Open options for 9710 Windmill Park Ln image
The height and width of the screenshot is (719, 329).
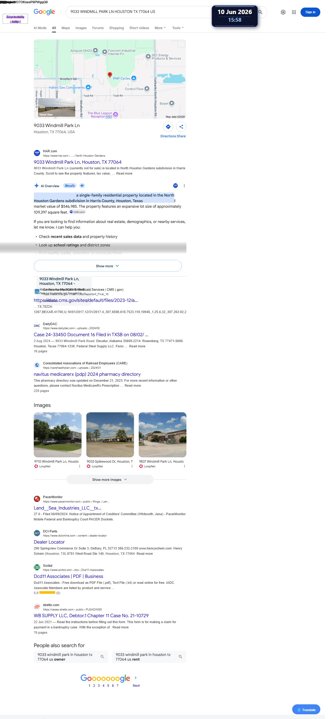point(80,466)
